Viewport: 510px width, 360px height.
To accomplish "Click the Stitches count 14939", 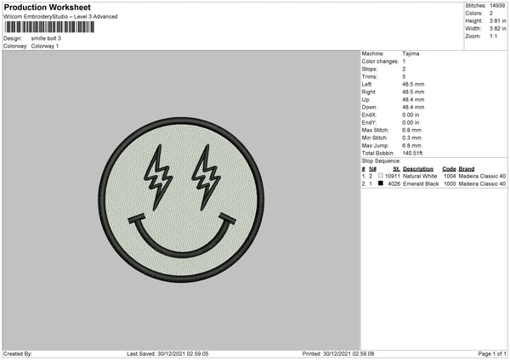I will (x=497, y=6).
